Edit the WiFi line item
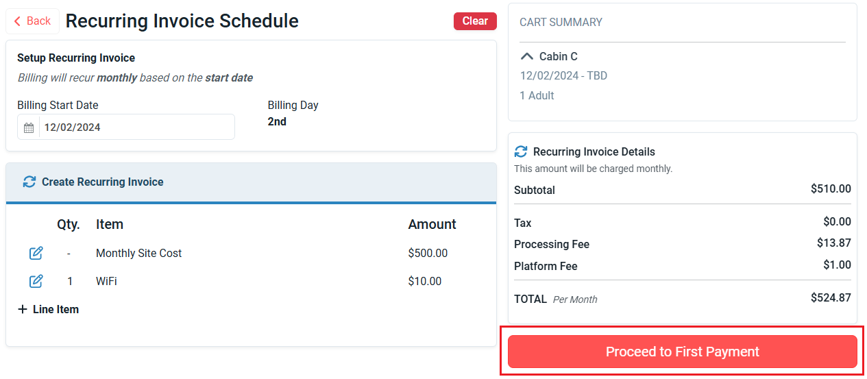The image size is (867, 379). tap(36, 282)
